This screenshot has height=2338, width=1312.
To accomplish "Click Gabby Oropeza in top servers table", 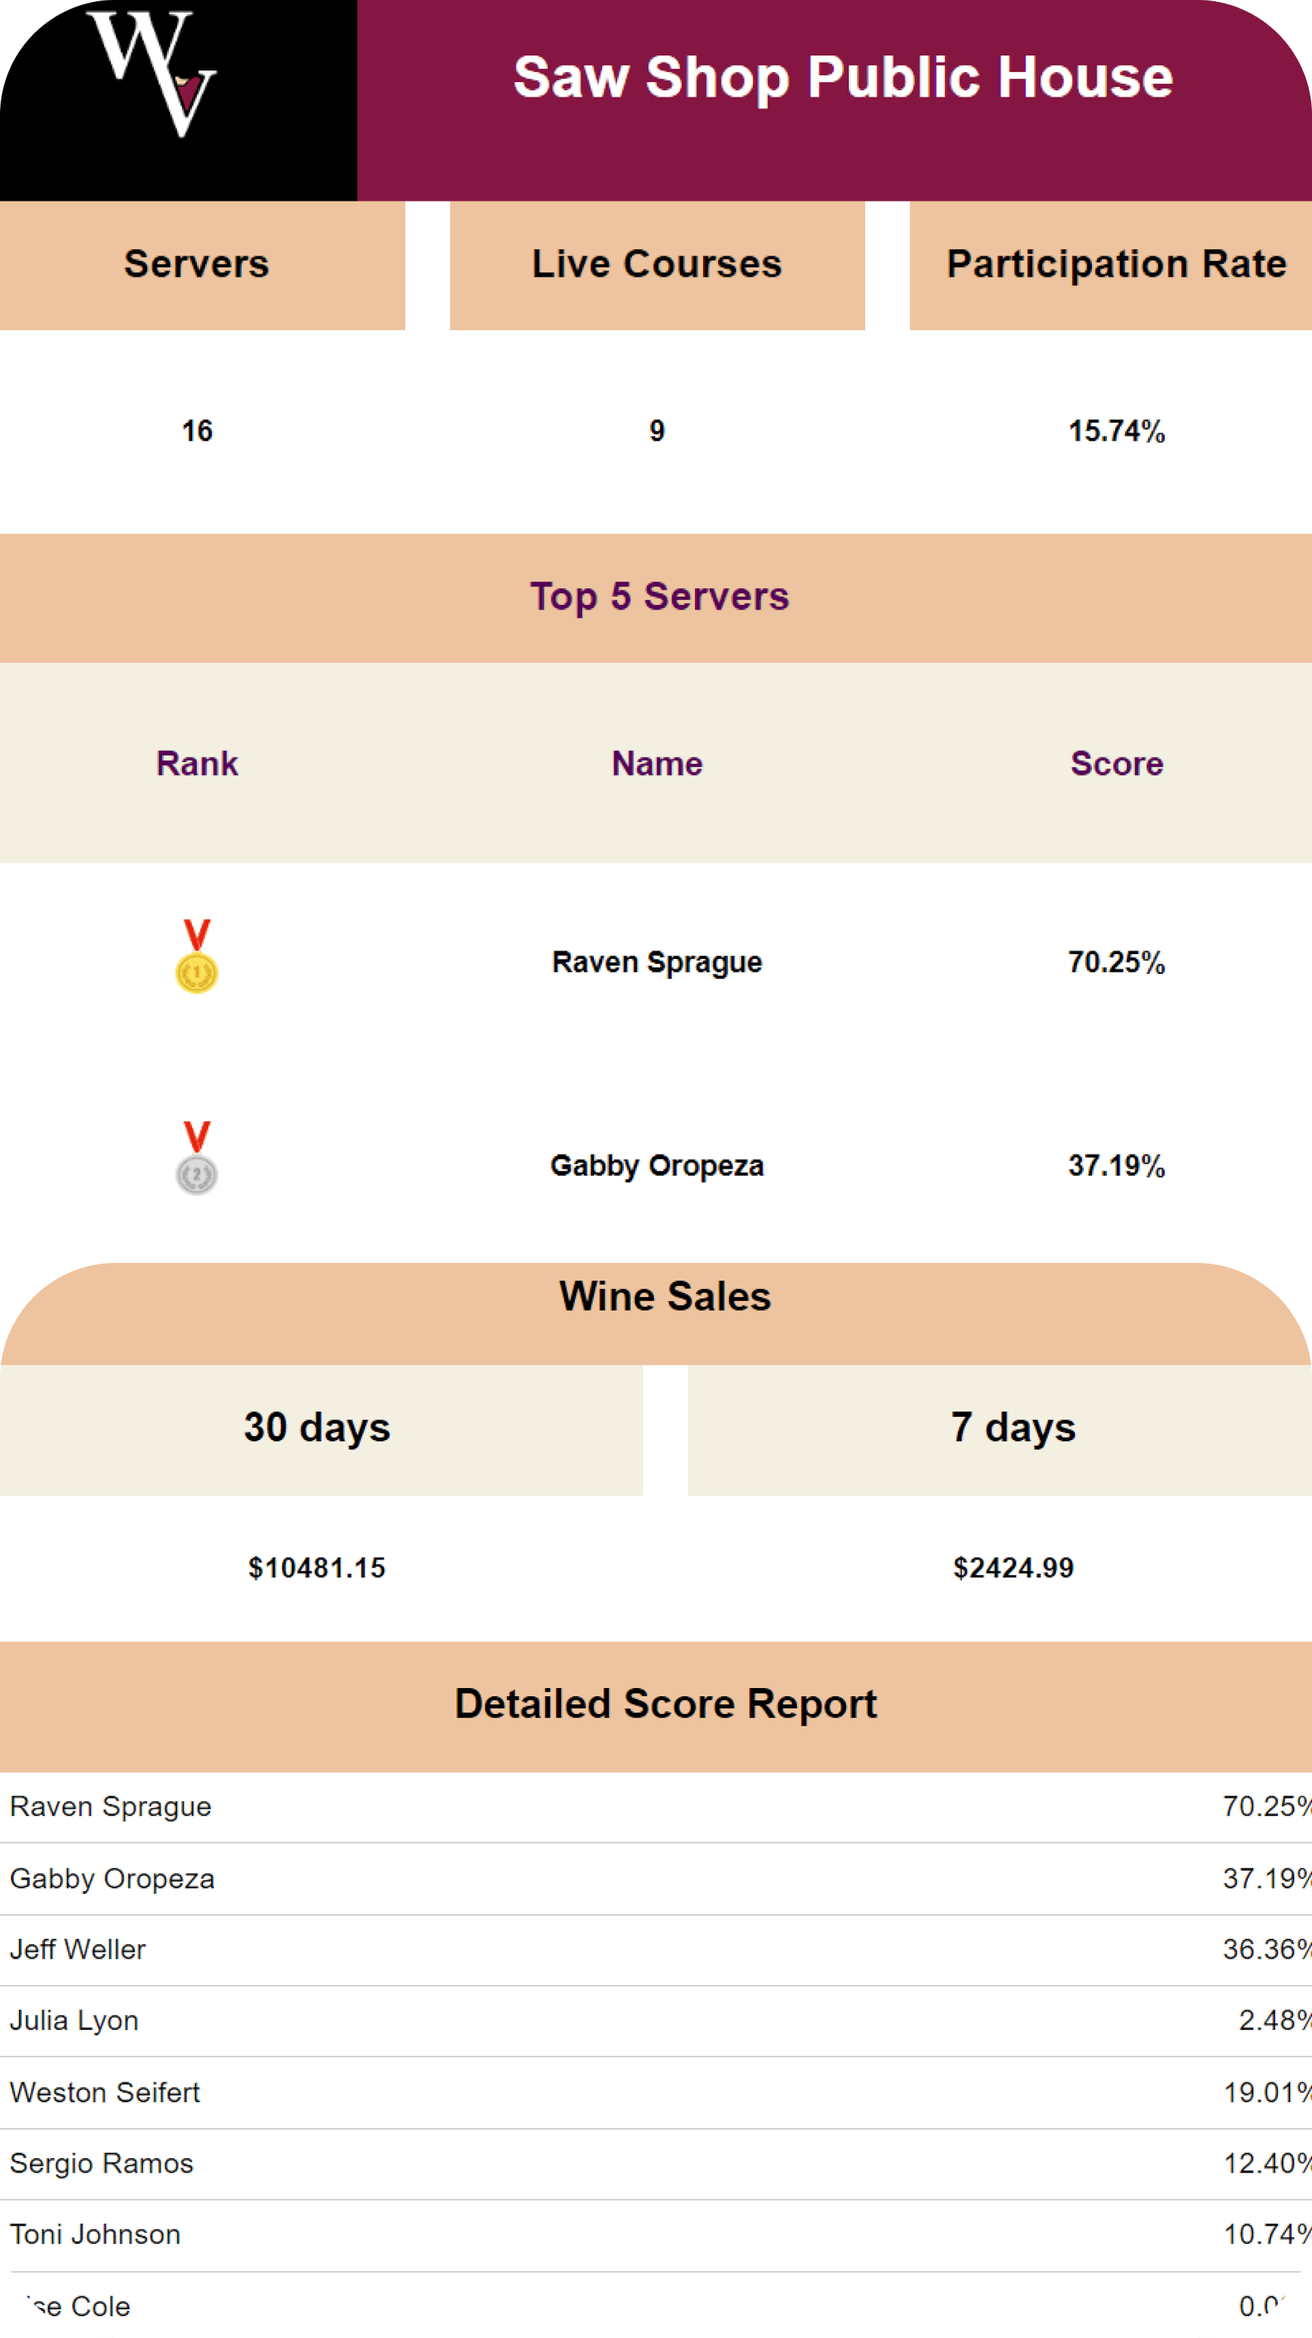I will (657, 1165).
